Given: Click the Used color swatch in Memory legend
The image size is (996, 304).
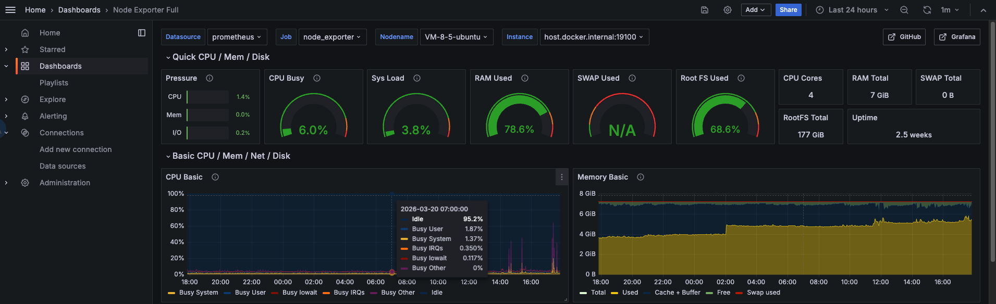Looking at the screenshot, I should pos(614,293).
